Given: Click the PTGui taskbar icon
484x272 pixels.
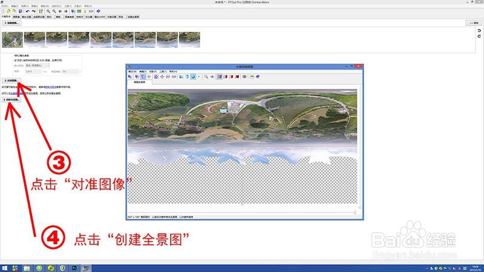Looking at the screenshot, I should tap(86, 268).
